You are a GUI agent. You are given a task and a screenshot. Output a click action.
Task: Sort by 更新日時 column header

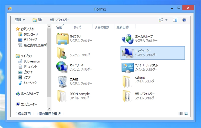pyautogui.click(x=123, y=27)
